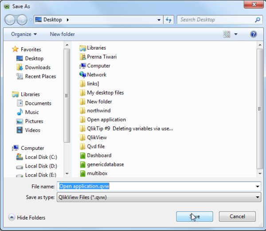The height and width of the screenshot is (231, 266).
Task: Close the Save As dialog
Action: (x=254, y=4)
